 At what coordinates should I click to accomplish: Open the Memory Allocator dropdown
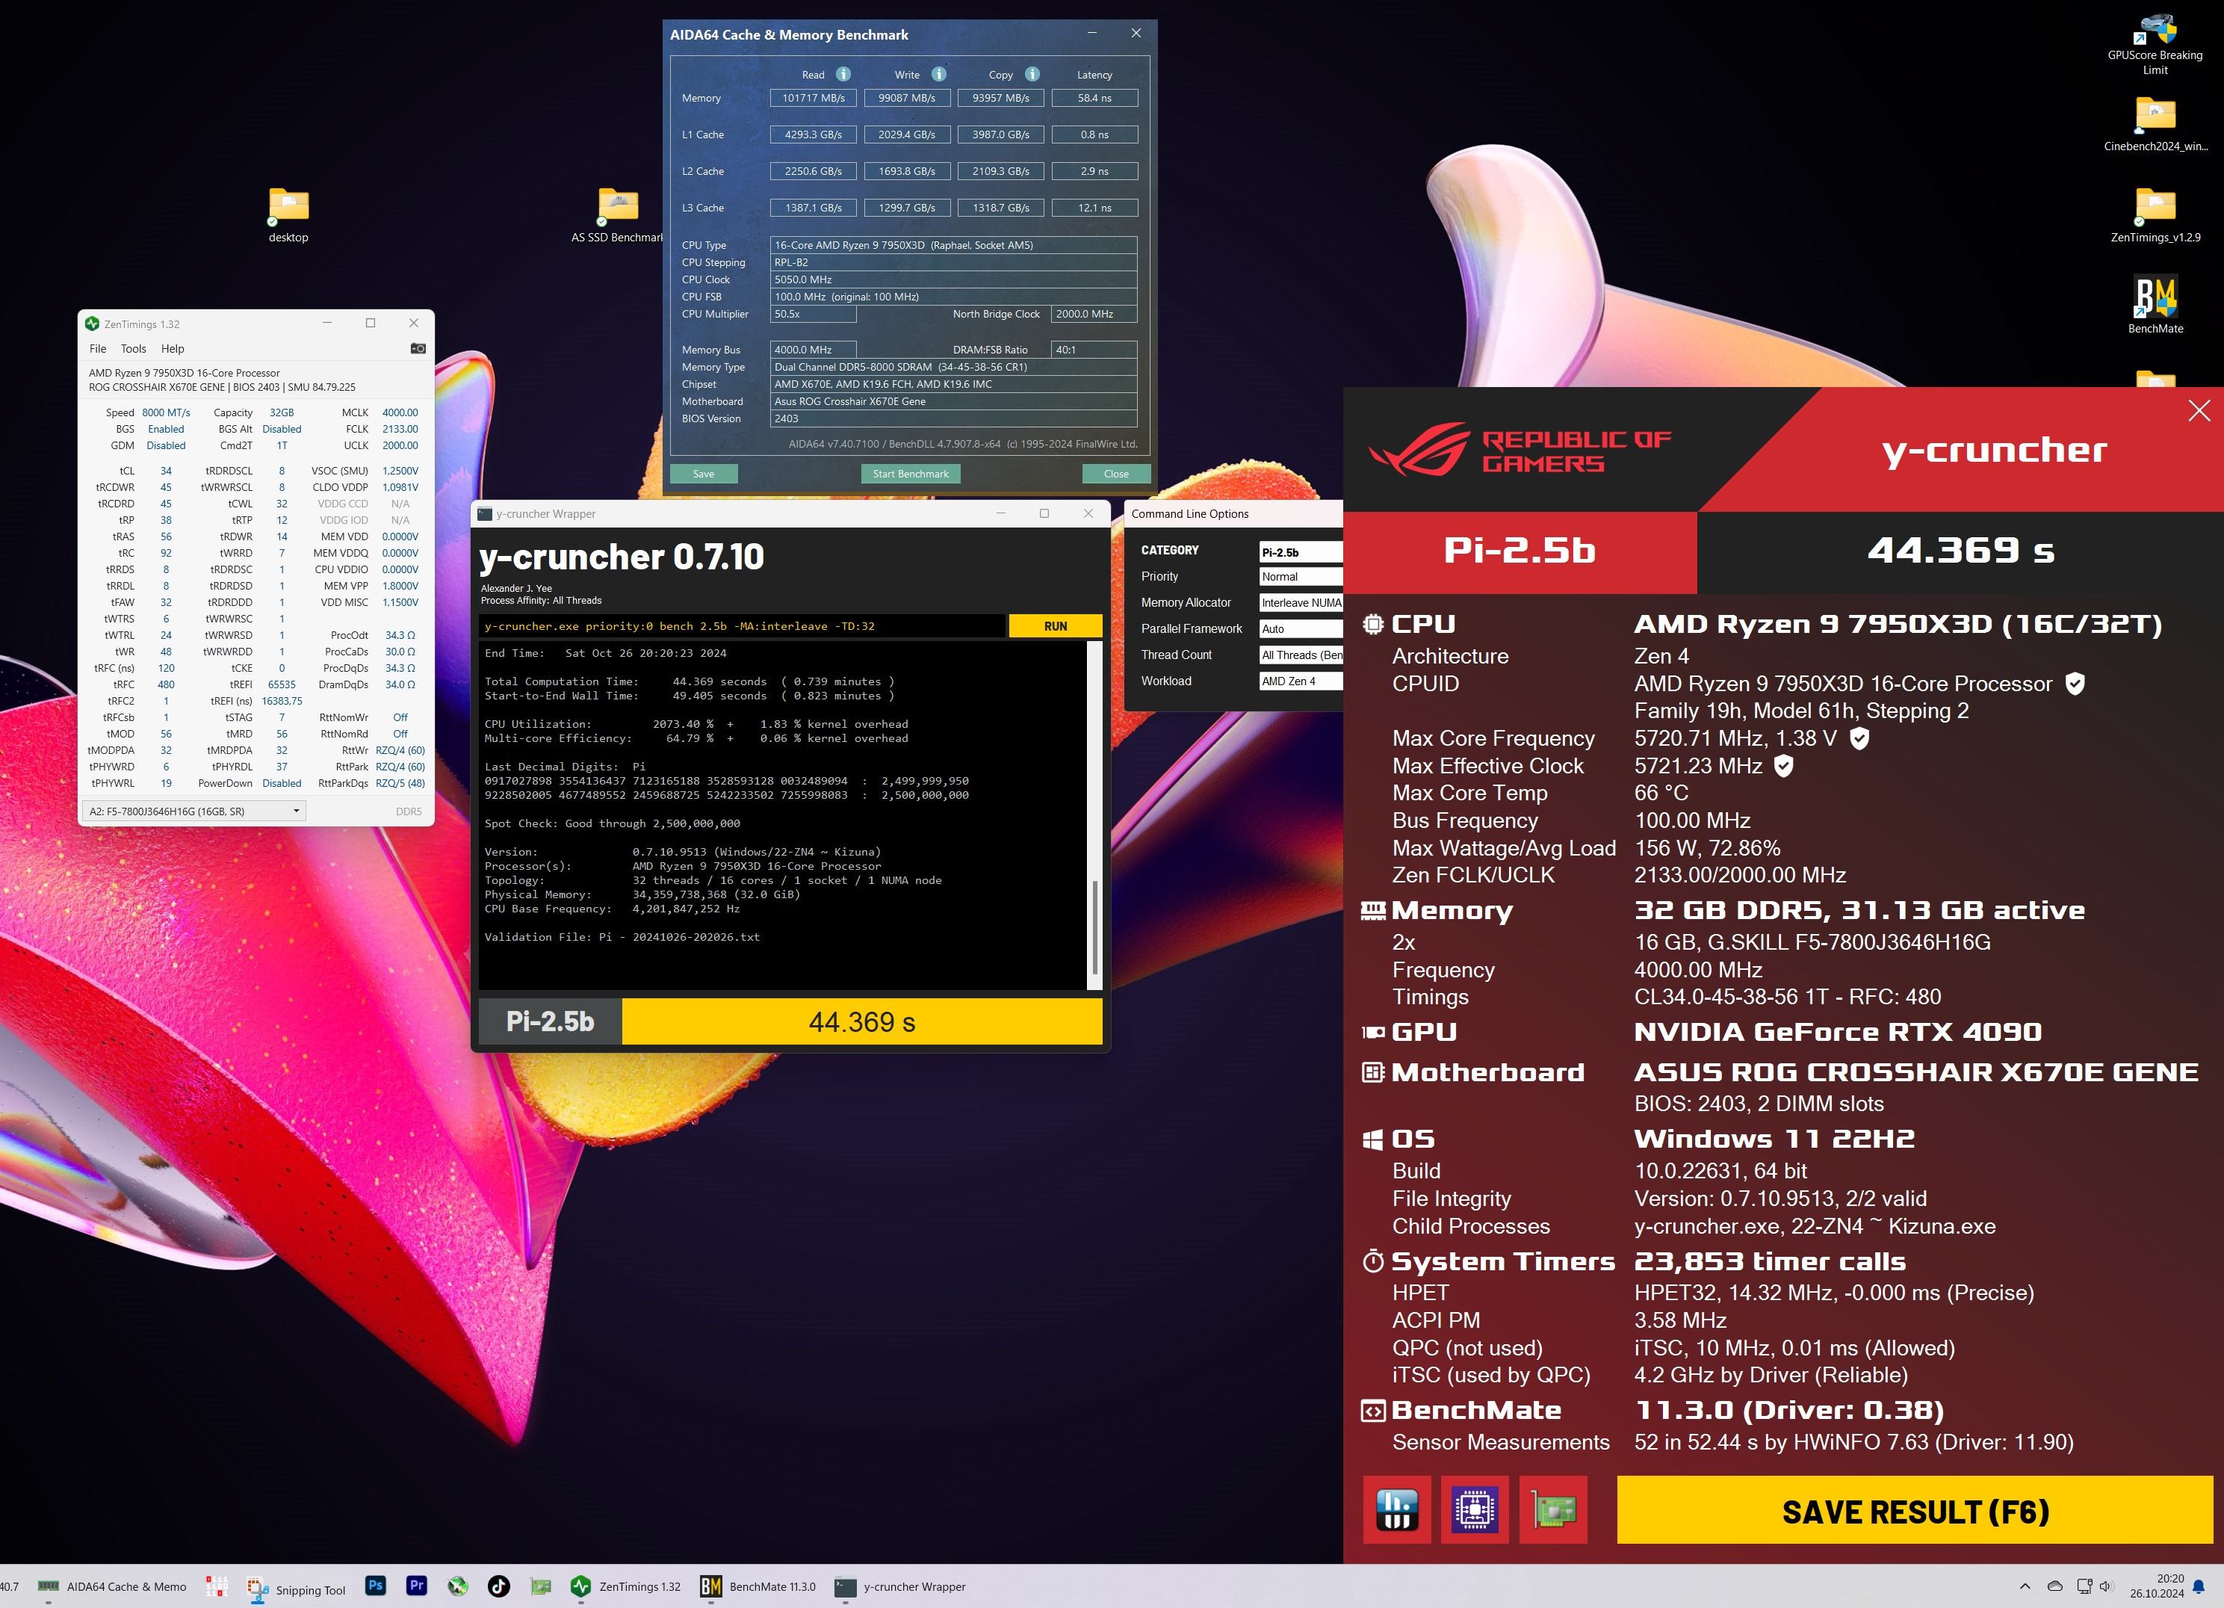(x=1301, y=602)
